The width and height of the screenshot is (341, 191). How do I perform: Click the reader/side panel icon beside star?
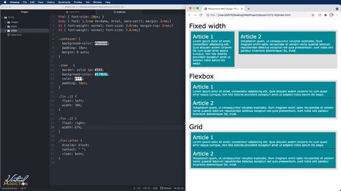click(x=320, y=15)
